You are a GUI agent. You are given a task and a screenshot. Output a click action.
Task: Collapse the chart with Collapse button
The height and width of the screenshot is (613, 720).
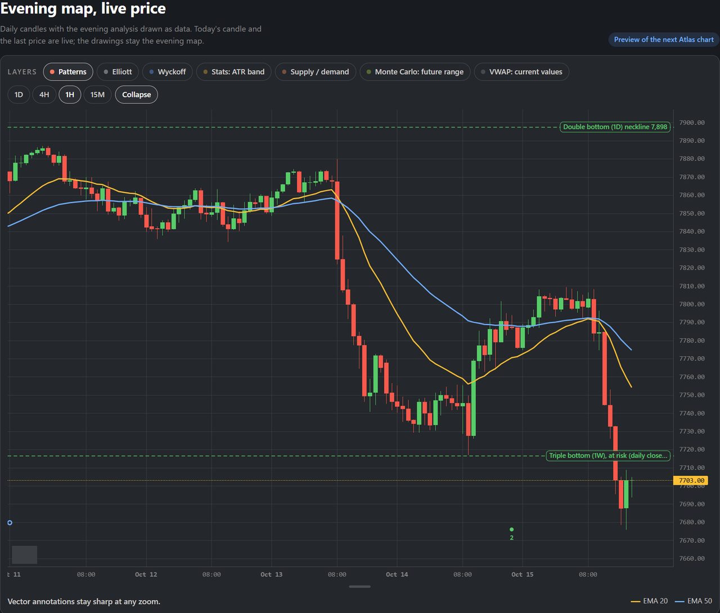pos(137,94)
